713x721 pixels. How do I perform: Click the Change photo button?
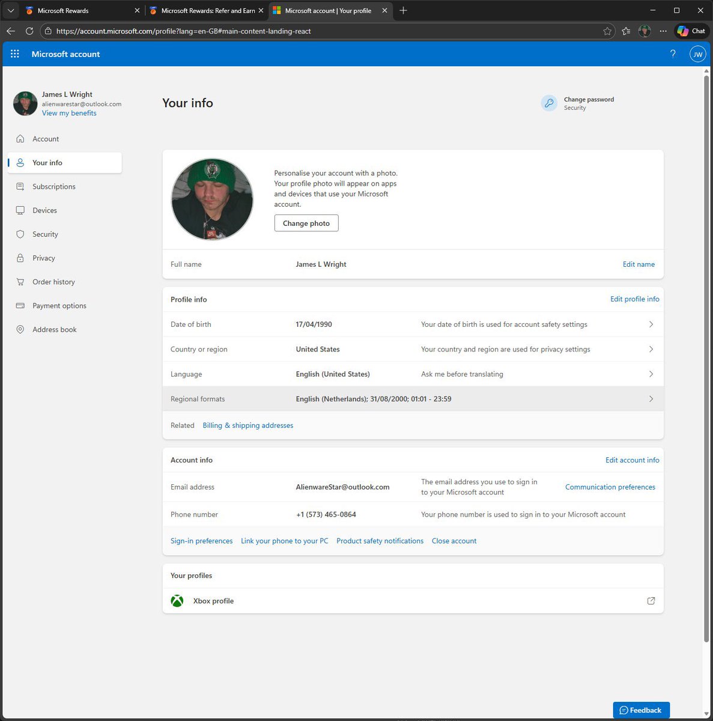[x=306, y=223]
